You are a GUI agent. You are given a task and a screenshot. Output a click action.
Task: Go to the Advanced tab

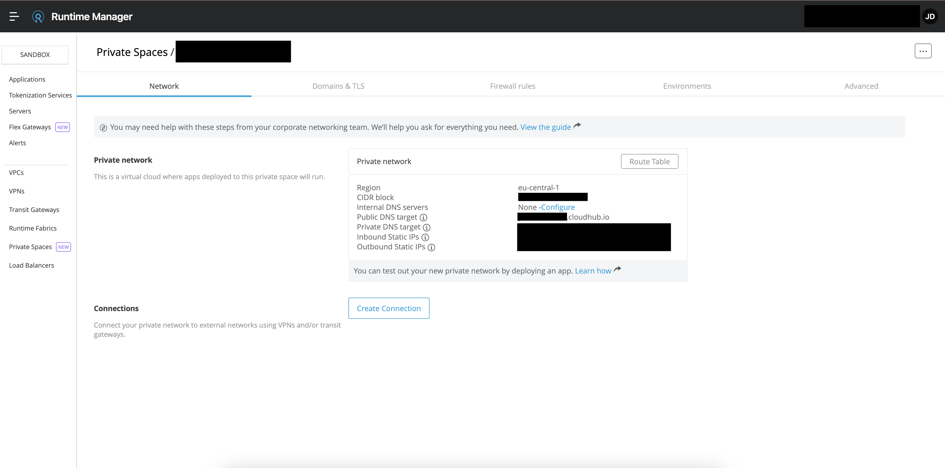click(861, 86)
